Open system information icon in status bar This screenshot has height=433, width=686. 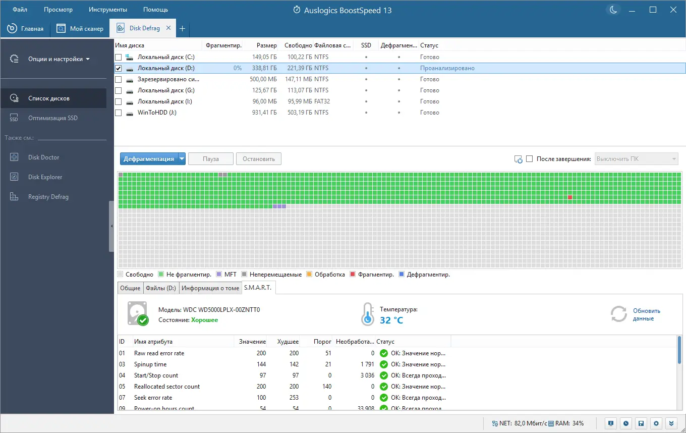(611, 423)
